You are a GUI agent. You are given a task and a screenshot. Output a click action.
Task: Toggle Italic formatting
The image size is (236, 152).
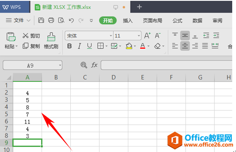pos(80,46)
